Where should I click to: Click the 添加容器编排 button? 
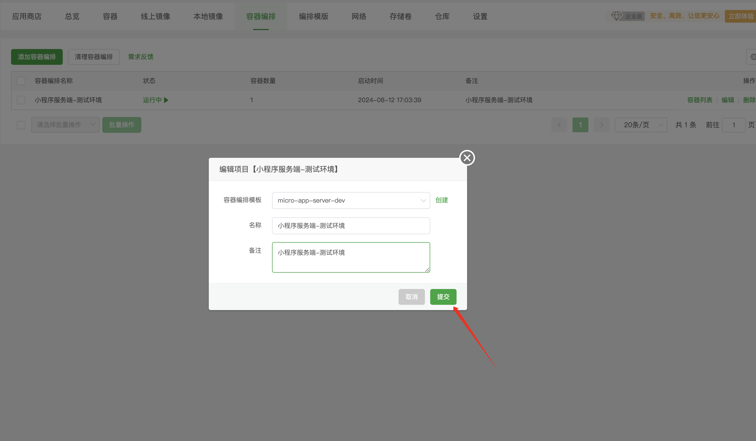(37, 57)
